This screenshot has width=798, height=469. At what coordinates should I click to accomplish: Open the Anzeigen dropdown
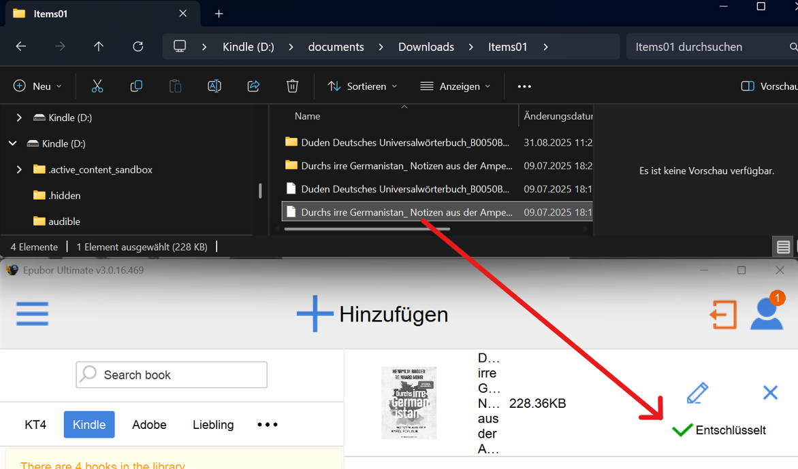point(455,86)
